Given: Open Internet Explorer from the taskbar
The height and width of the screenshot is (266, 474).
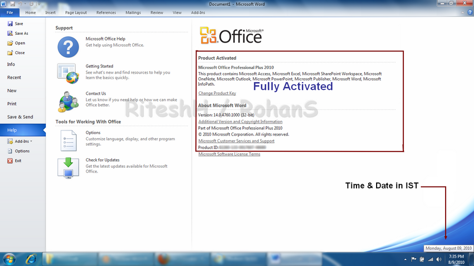Looking at the screenshot, I should click(31, 259).
